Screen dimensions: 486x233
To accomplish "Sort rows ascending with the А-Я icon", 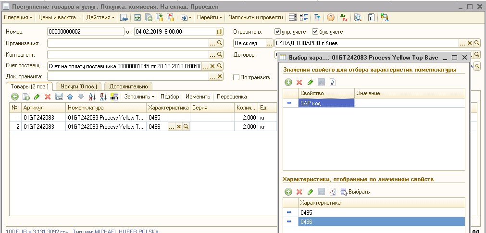I will pos(92,97).
